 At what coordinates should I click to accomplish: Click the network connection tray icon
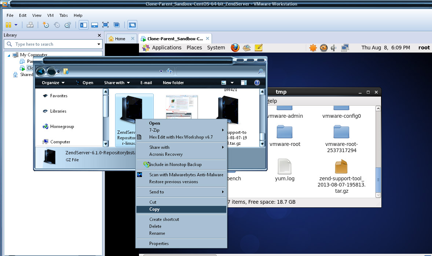point(345,48)
